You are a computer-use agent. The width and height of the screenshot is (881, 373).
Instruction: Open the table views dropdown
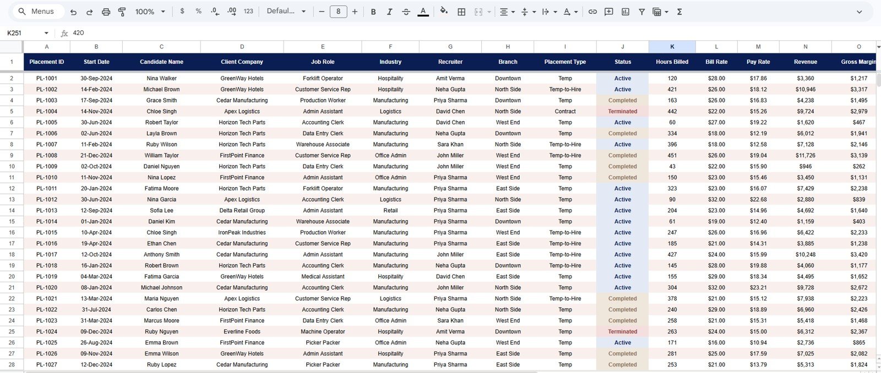660,12
